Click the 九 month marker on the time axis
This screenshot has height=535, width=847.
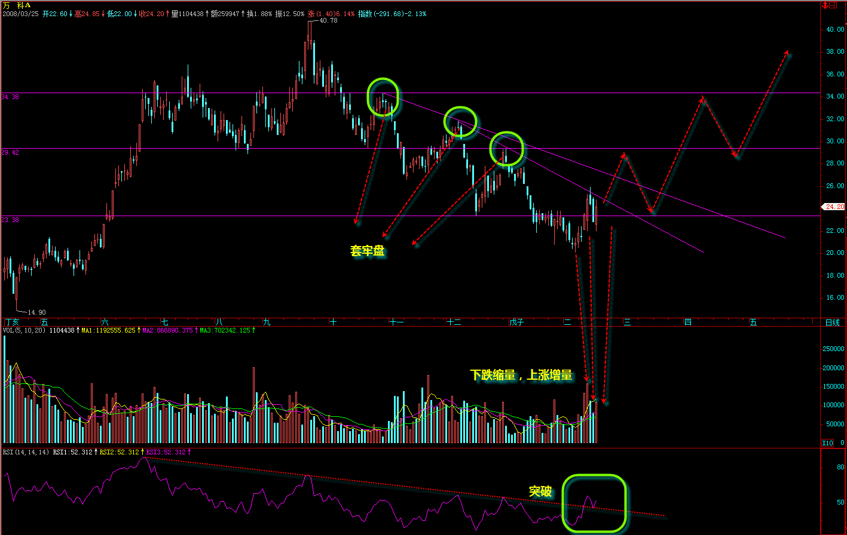pyautogui.click(x=267, y=322)
